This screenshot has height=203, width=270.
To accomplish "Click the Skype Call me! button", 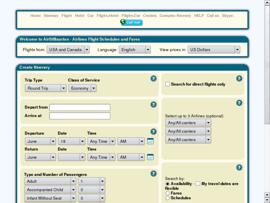I will 131,22.
